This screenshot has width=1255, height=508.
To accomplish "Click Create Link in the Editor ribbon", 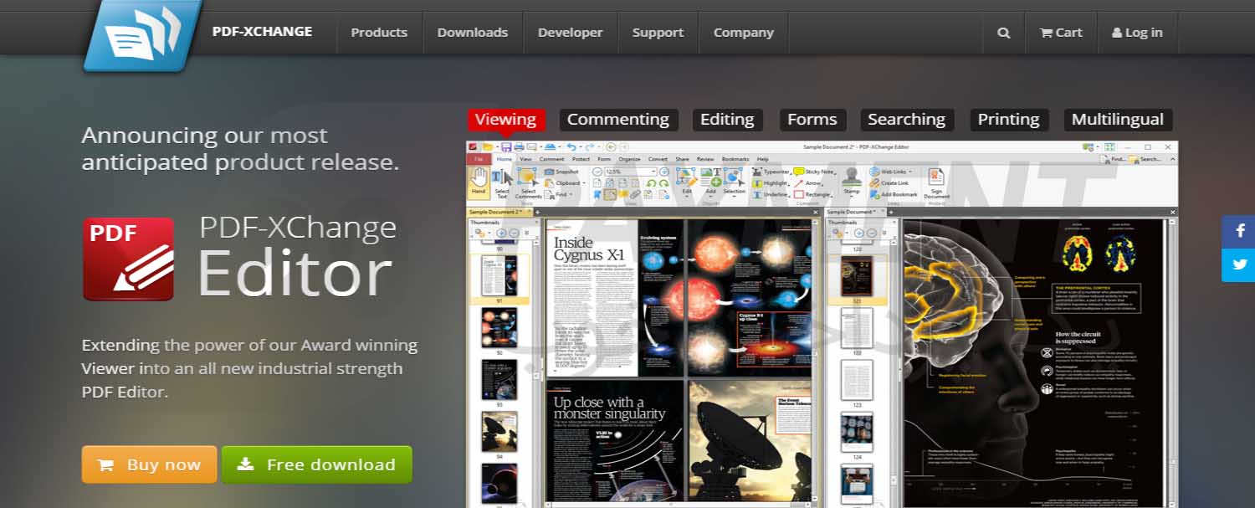I will [x=889, y=183].
